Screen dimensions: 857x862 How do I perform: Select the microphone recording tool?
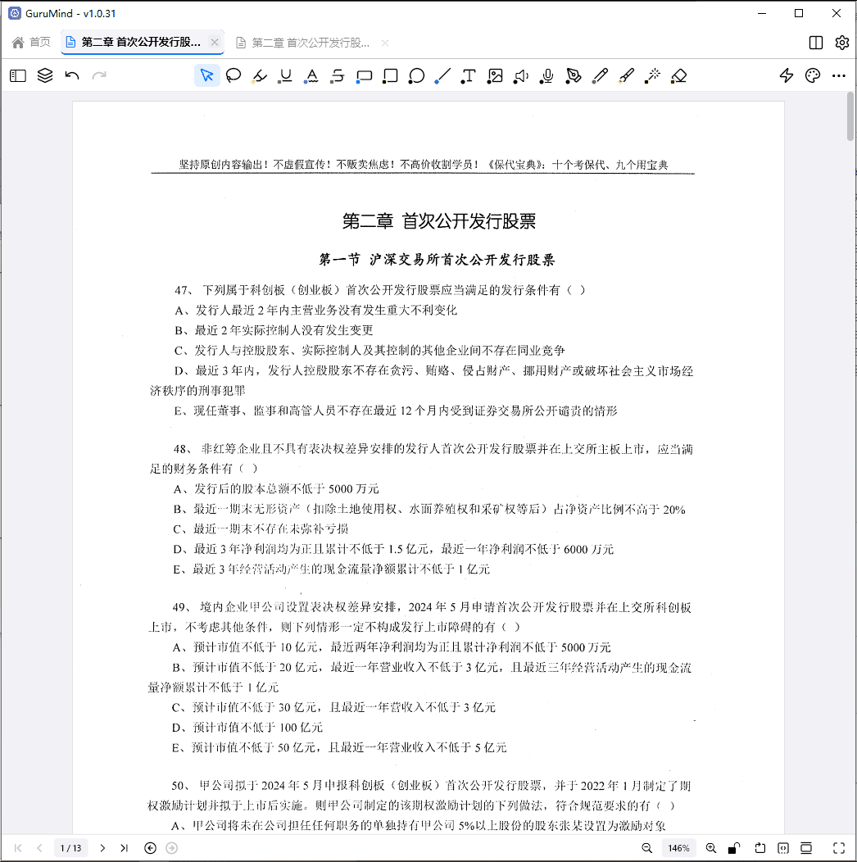point(547,75)
